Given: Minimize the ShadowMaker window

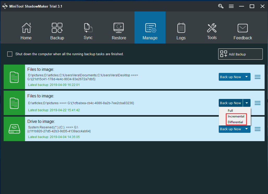Looking at the screenshot, I should click(241, 6).
